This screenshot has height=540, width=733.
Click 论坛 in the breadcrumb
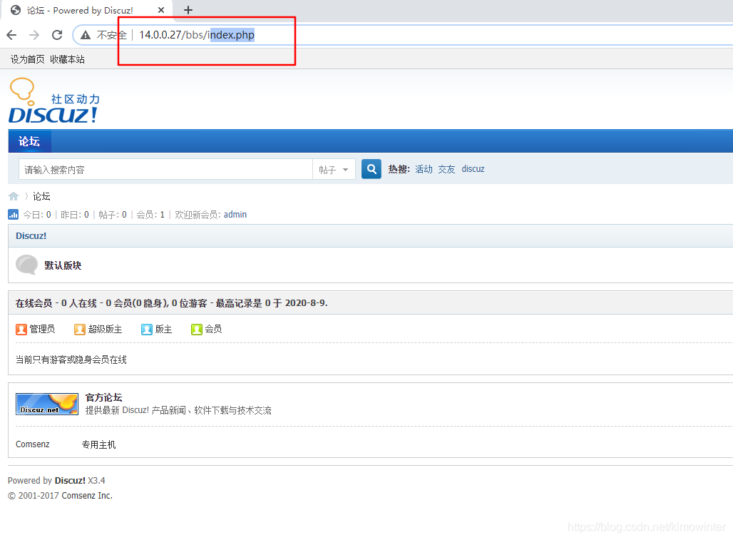point(41,196)
